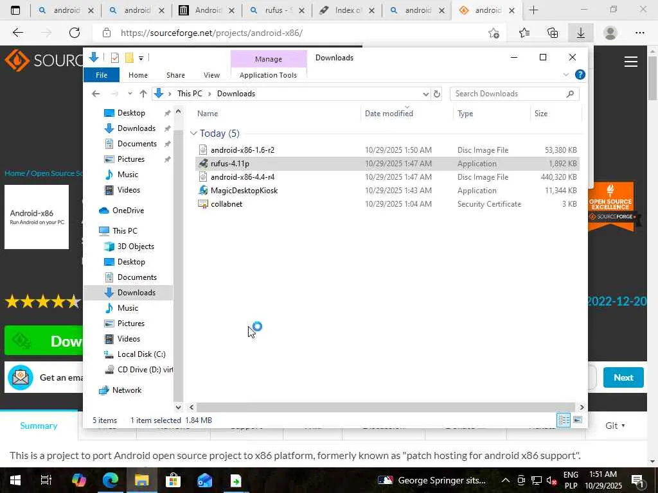Reload the SourceForge page
Image resolution: width=658 pixels, height=493 pixels.
coord(75,33)
